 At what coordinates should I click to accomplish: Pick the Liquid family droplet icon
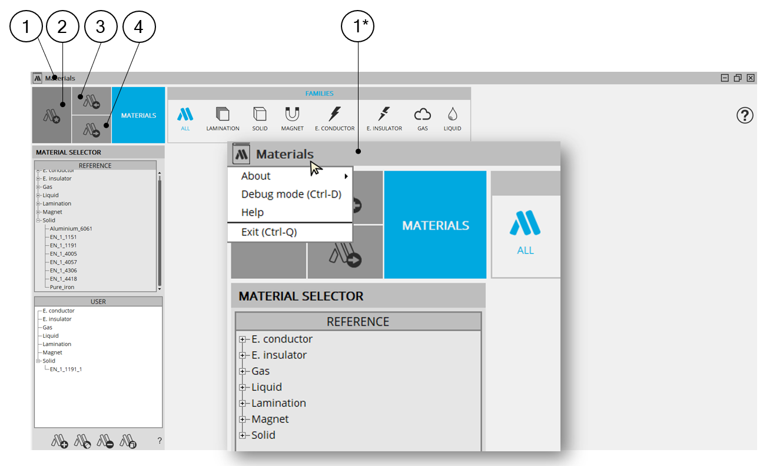click(x=452, y=115)
